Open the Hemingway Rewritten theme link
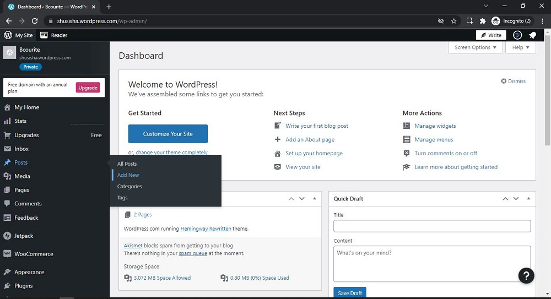Image resolution: width=551 pixels, height=299 pixels. point(206,229)
